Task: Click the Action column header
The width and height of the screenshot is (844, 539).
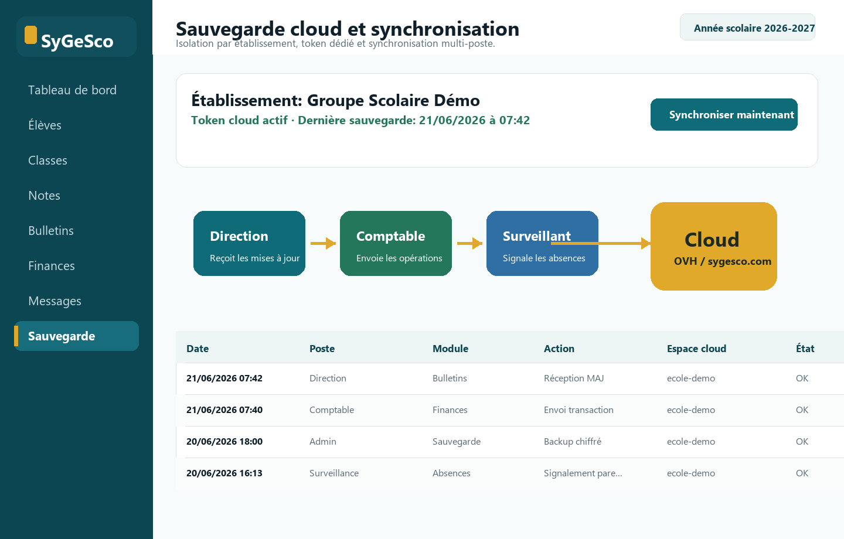Action: (x=559, y=349)
